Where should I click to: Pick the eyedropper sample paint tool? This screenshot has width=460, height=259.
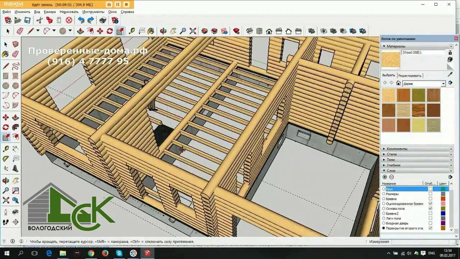[x=450, y=74]
